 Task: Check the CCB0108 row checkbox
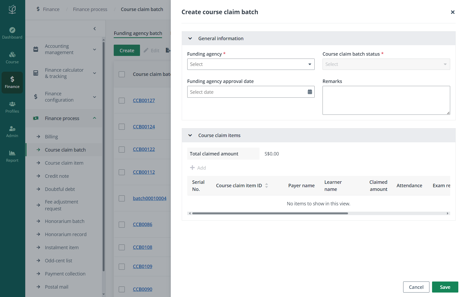pyautogui.click(x=122, y=247)
